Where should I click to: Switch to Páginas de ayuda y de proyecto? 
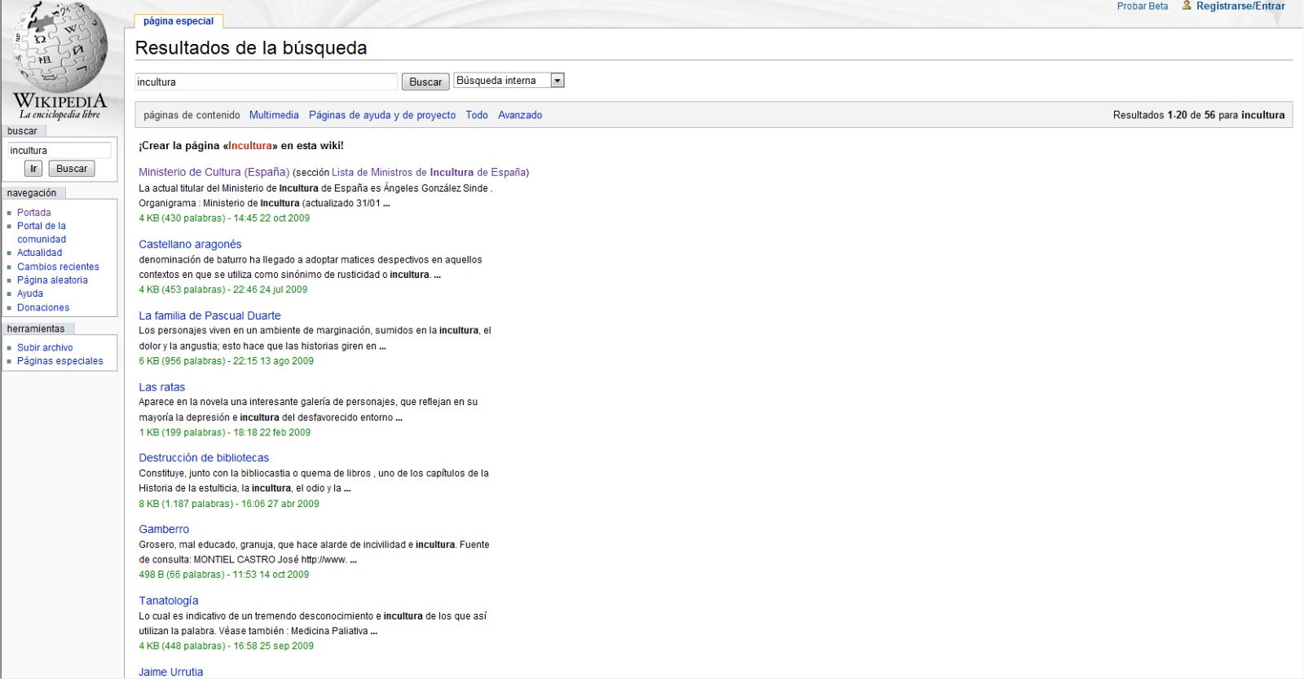[382, 115]
